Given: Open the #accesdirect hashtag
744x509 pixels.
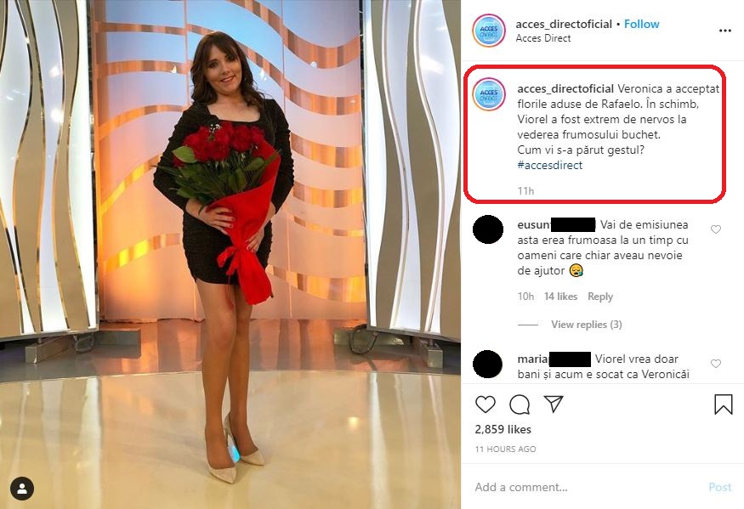Looking at the screenshot, I should (550, 165).
